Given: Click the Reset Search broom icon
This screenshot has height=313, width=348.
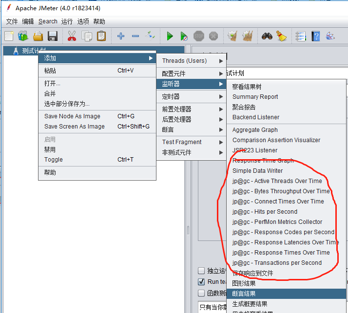Looking at the screenshot, I should (281, 36).
